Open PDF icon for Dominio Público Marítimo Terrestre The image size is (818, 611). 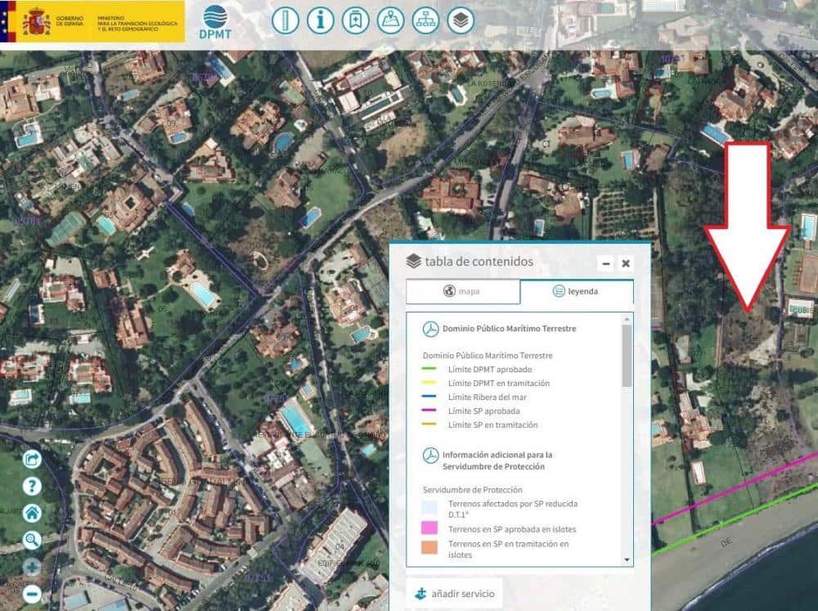click(x=430, y=329)
